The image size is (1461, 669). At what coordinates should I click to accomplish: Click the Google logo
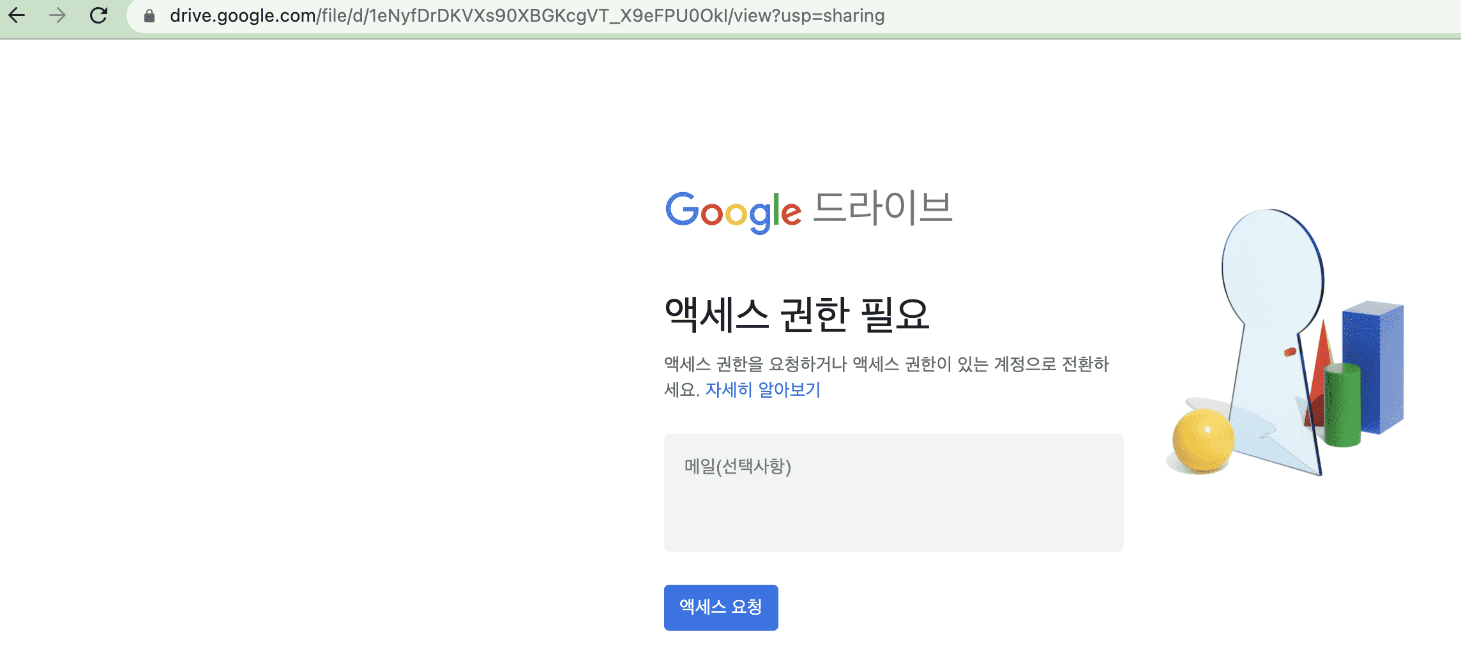point(733,212)
